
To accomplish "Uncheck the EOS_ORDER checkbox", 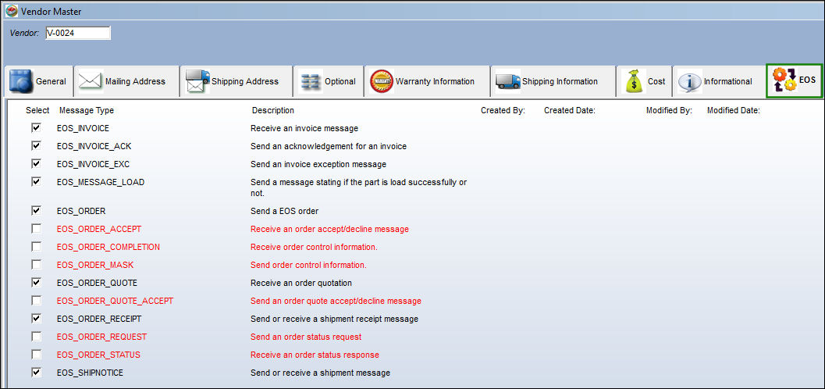I will coord(37,211).
